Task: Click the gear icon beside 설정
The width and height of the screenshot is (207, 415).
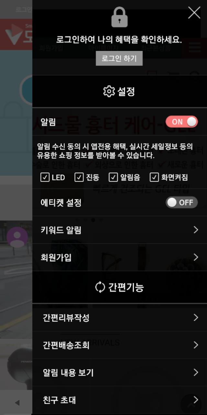Action: (109, 91)
